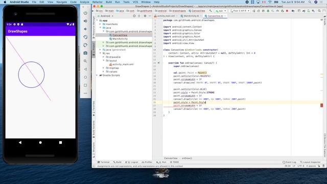Screen dimensions: 327x184
Task: Collapse the res folder arrow
Action: tap(100, 53)
